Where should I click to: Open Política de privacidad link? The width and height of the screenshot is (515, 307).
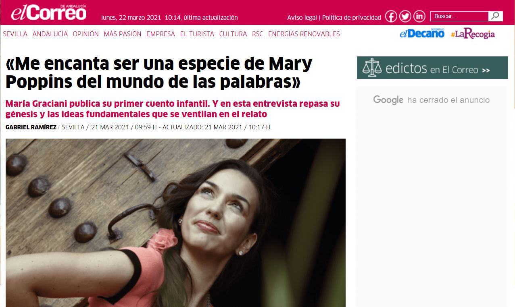(x=351, y=17)
